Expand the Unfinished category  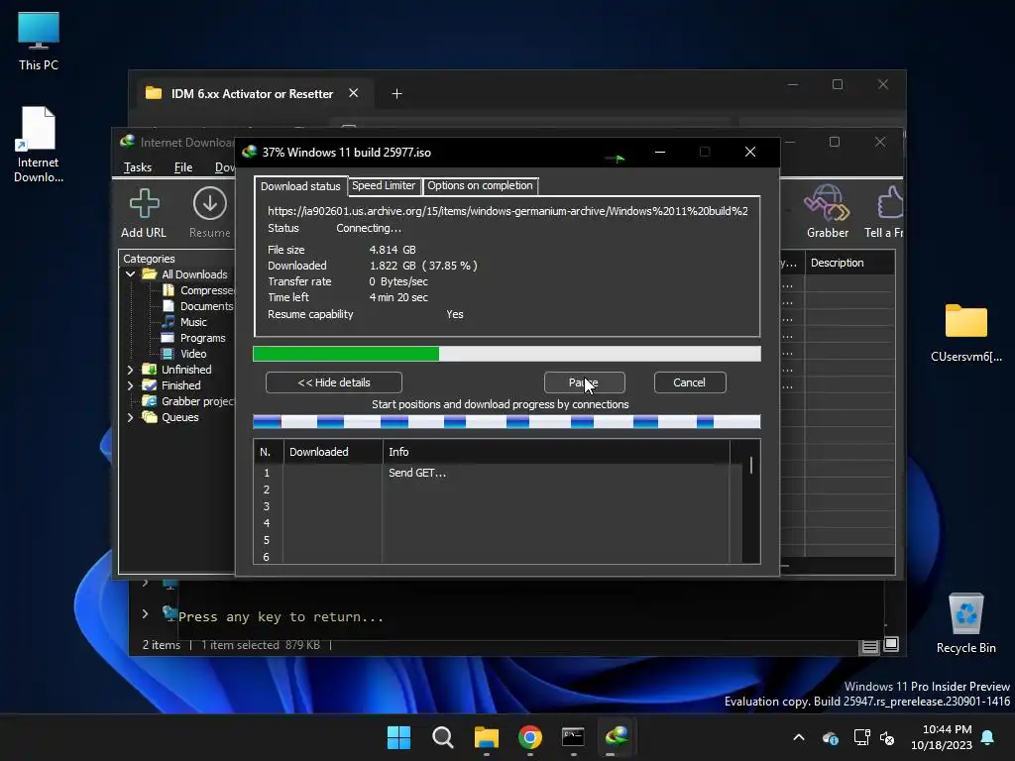point(130,370)
